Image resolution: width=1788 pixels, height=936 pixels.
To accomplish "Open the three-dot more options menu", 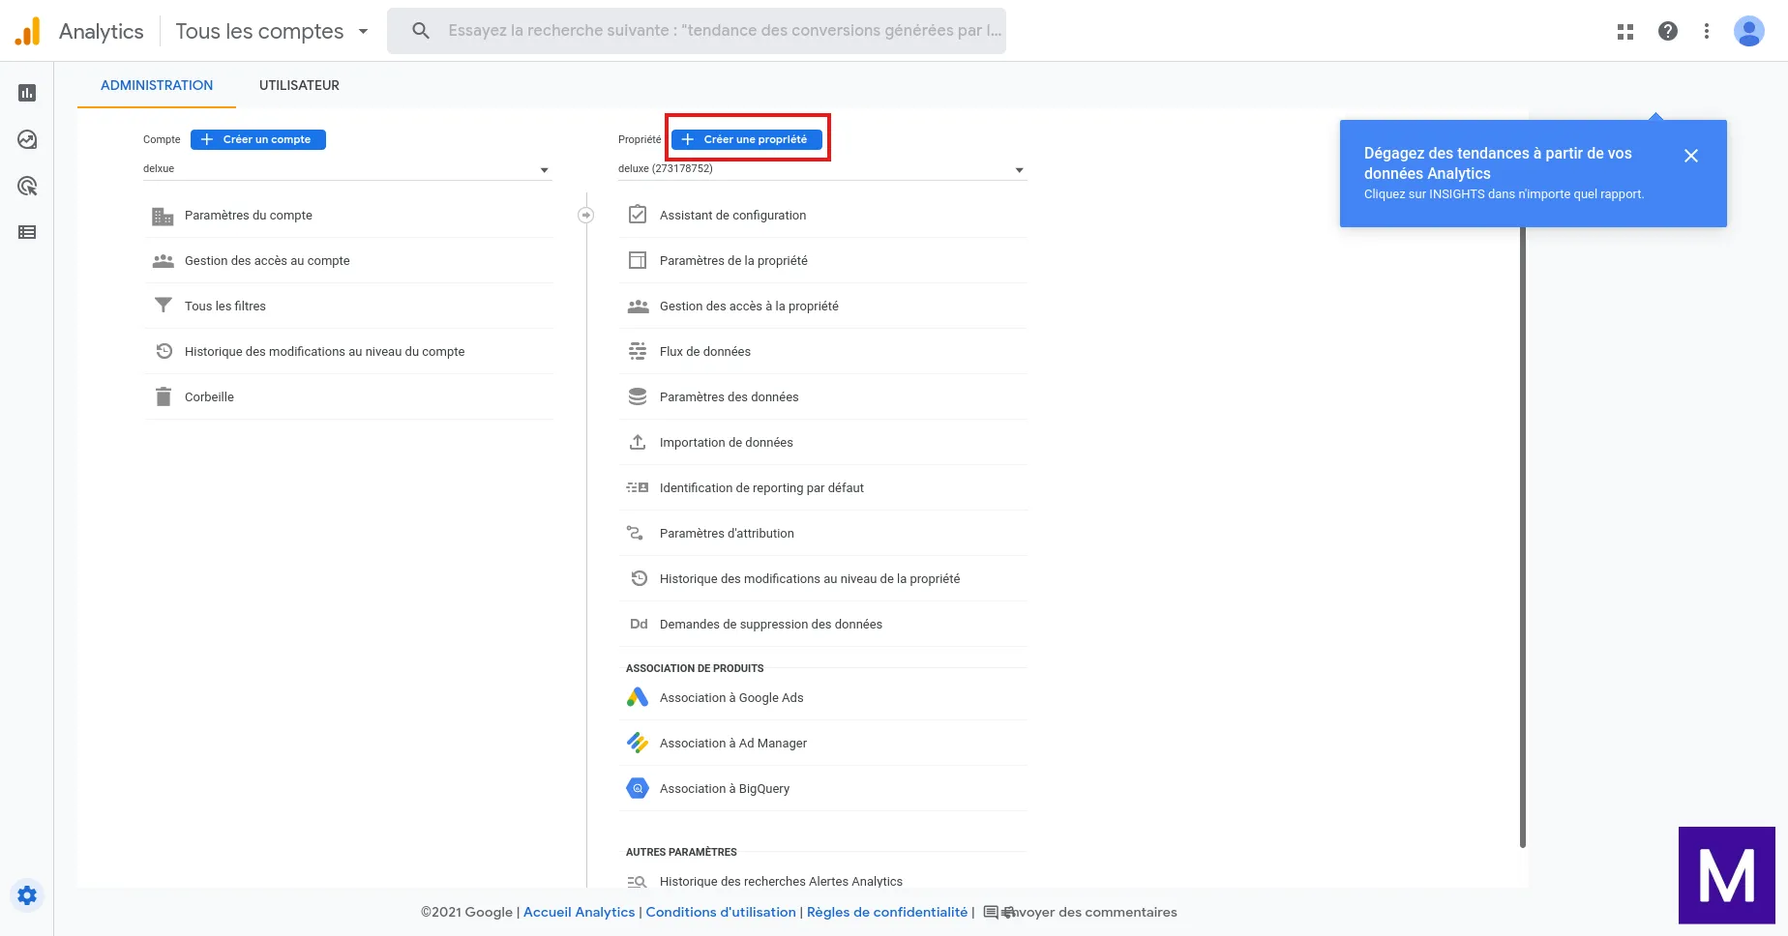I will click(1707, 31).
